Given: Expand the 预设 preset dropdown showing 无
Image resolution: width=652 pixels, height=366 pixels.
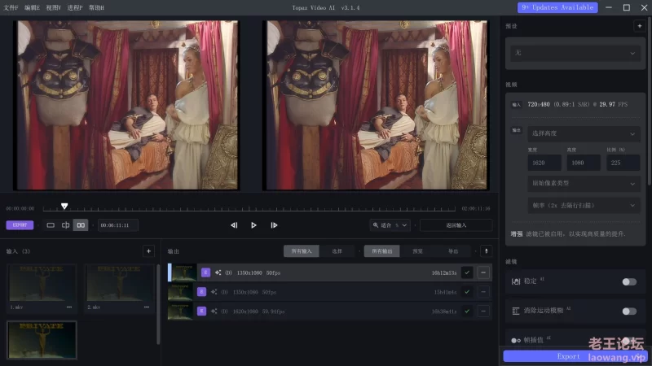Looking at the screenshot, I should 575,53.
